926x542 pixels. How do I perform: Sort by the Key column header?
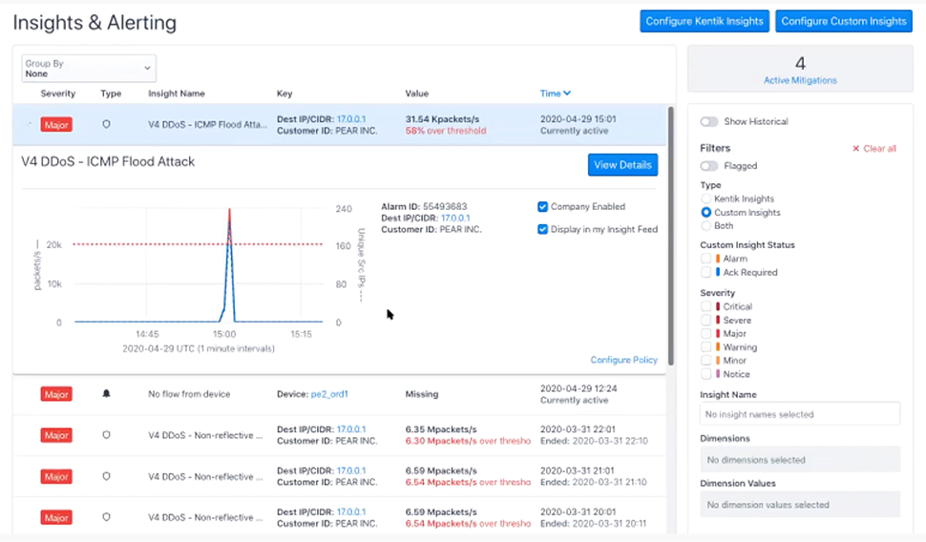[x=284, y=94]
